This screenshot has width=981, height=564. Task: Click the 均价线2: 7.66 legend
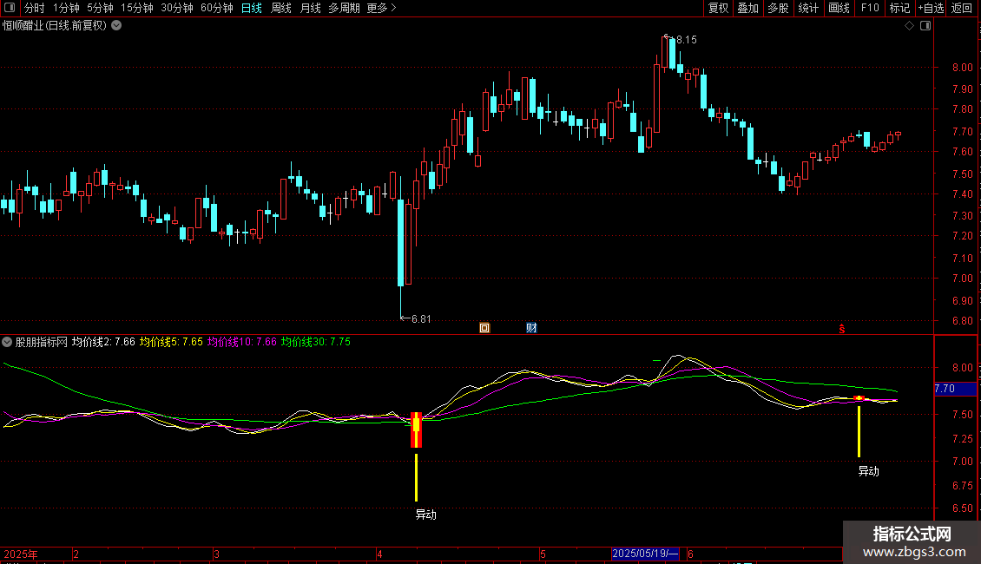click(x=103, y=342)
